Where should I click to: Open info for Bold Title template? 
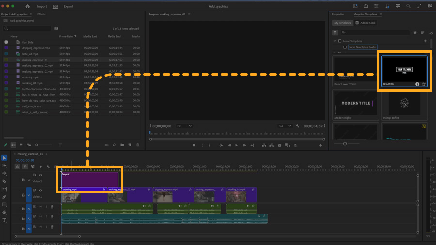[417, 84]
